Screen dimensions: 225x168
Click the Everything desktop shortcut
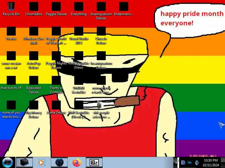(79, 9)
